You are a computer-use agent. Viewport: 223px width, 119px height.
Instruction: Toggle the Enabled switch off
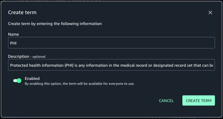[17, 81]
